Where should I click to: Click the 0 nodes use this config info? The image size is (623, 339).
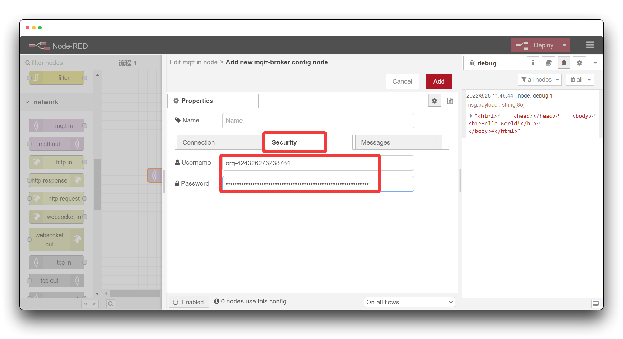(x=250, y=301)
